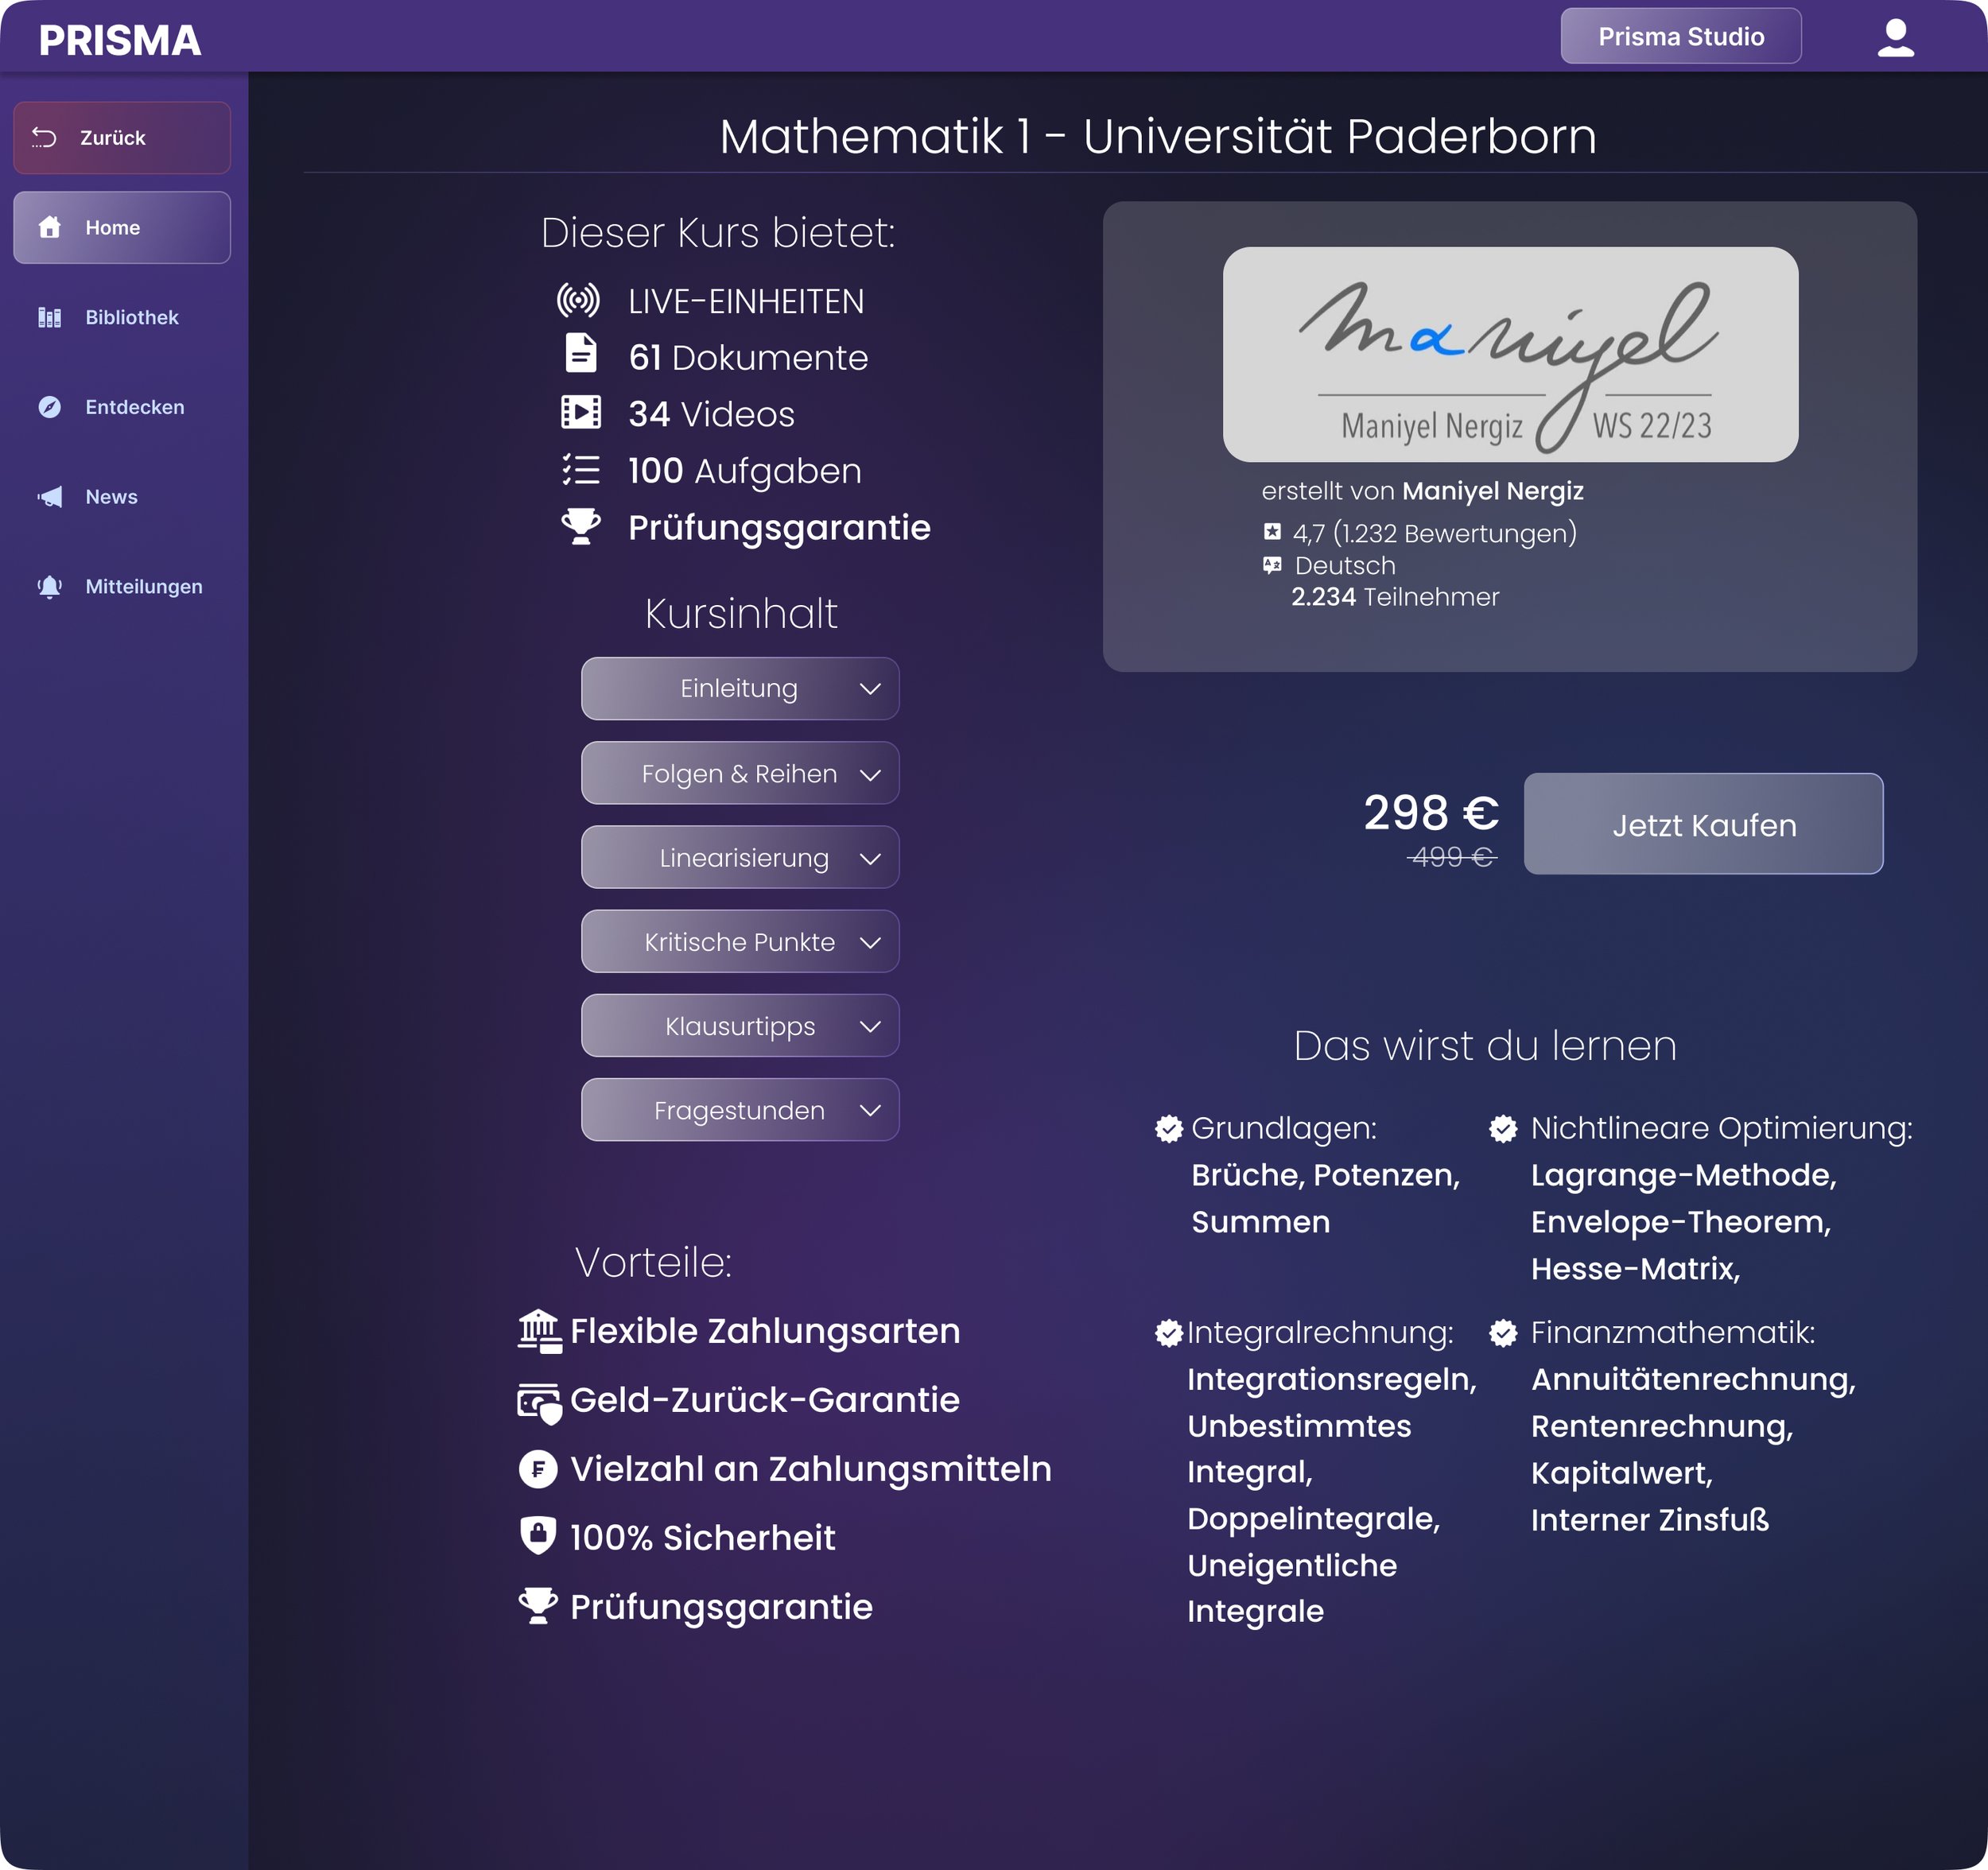
Task: Click the verified badge beside Finanzmathematik
Action: click(1503, 1333)
